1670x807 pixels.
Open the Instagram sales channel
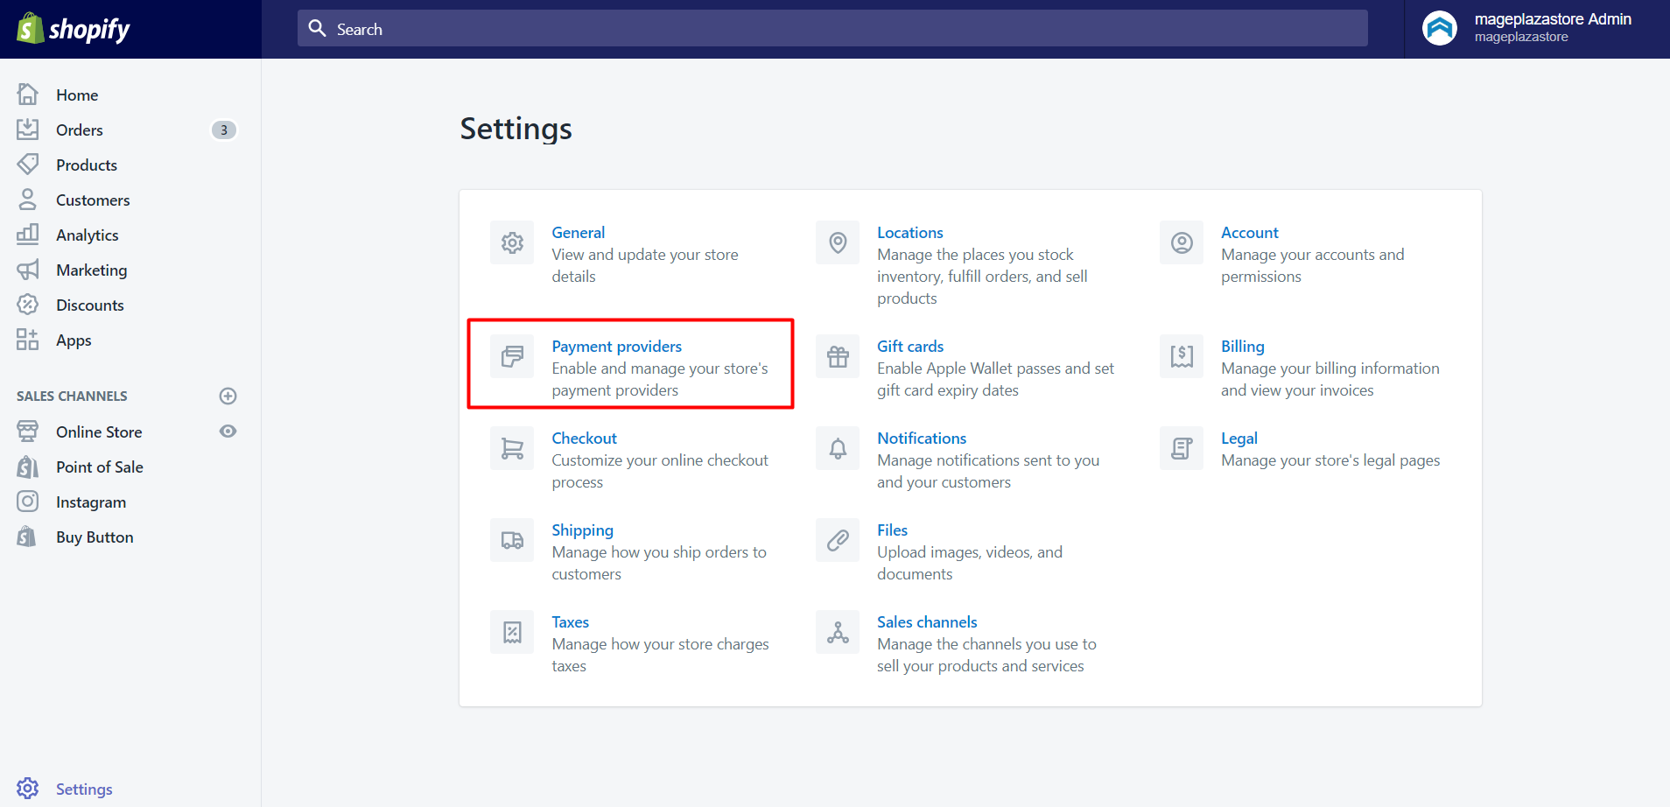pos(90,502)
